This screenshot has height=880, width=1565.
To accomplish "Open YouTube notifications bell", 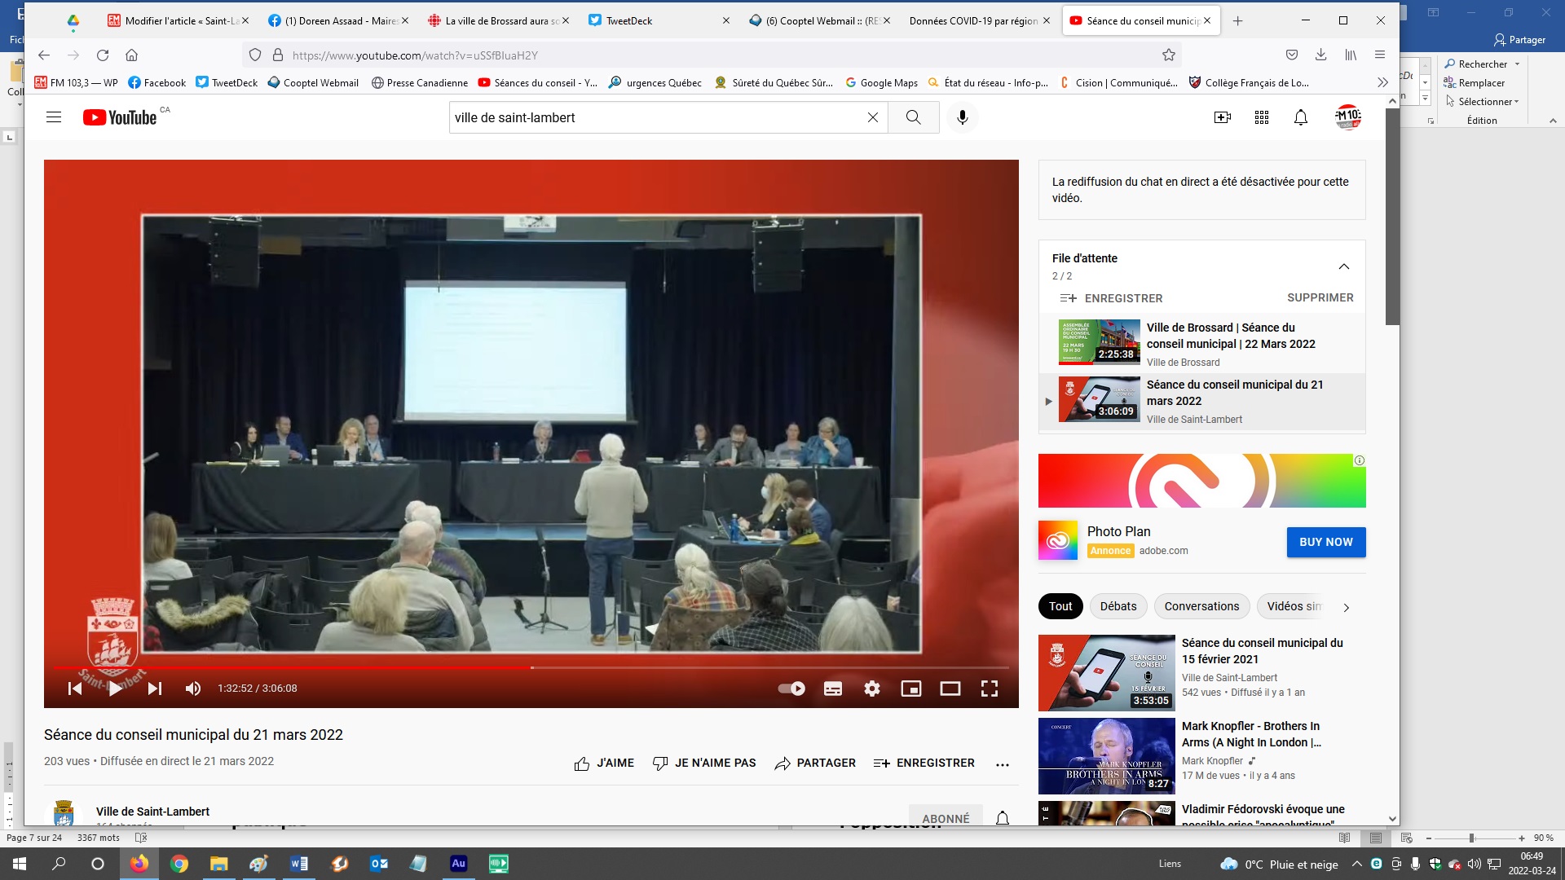I will [1300, 117].
